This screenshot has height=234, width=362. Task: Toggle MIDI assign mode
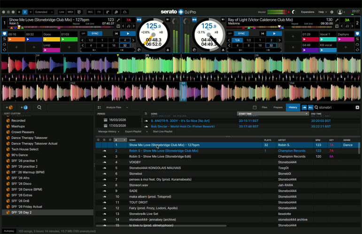point(70,12)
